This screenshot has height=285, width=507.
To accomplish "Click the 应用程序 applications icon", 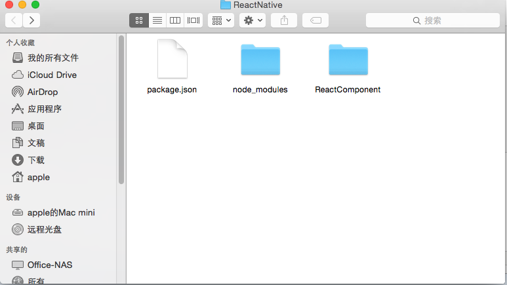I will 18,109.
